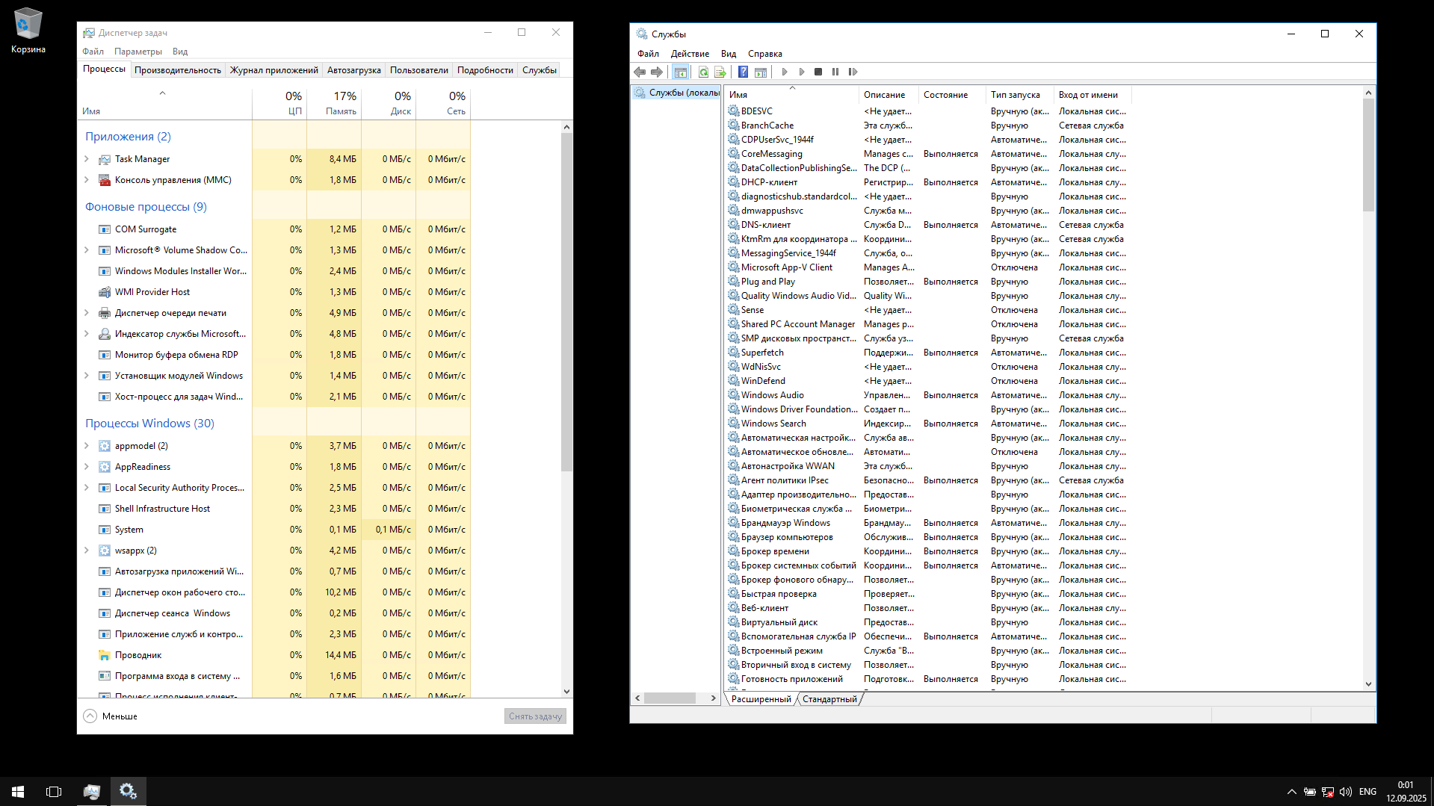This screenshot has height=806, width=1434.
Task: Click the Services tree horizontal scrollbar thumb
Action: click(x=670, y=698)
